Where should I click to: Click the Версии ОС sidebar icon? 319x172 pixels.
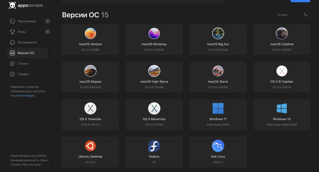(12, 53)
